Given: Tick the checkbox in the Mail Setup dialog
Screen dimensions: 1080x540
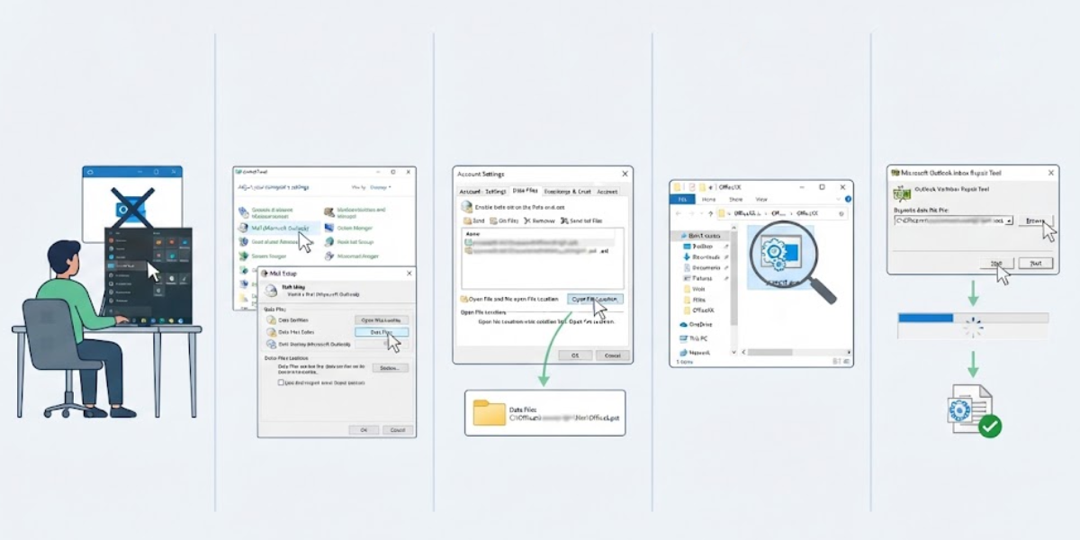Looking at the screenshot, I should pyautogui.click(x=282, y=382).
